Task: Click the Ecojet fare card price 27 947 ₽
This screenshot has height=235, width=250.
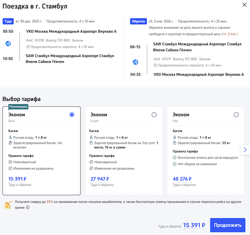Action: click(102, 179)
